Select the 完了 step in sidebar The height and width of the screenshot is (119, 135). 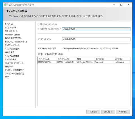(7, 77)
